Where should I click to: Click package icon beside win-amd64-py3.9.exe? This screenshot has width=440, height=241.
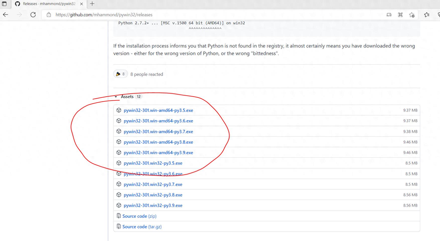(x=119, y=152)
